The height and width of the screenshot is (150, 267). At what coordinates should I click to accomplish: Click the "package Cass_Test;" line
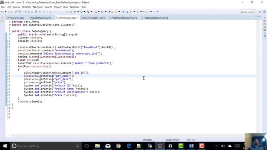(25, 22)
